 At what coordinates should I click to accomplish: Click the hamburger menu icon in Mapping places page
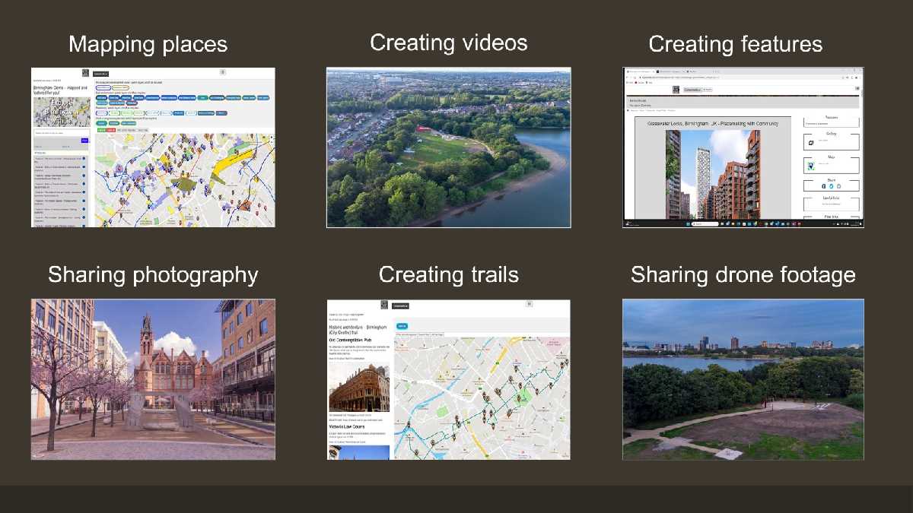(x=223, y=72)
